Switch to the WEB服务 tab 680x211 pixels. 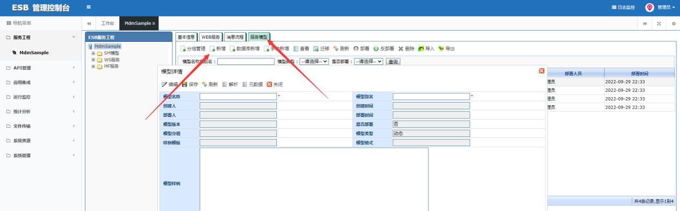click(x=210, y=37)
